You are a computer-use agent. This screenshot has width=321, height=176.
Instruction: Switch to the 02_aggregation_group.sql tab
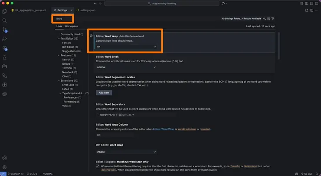coord(29,10)
